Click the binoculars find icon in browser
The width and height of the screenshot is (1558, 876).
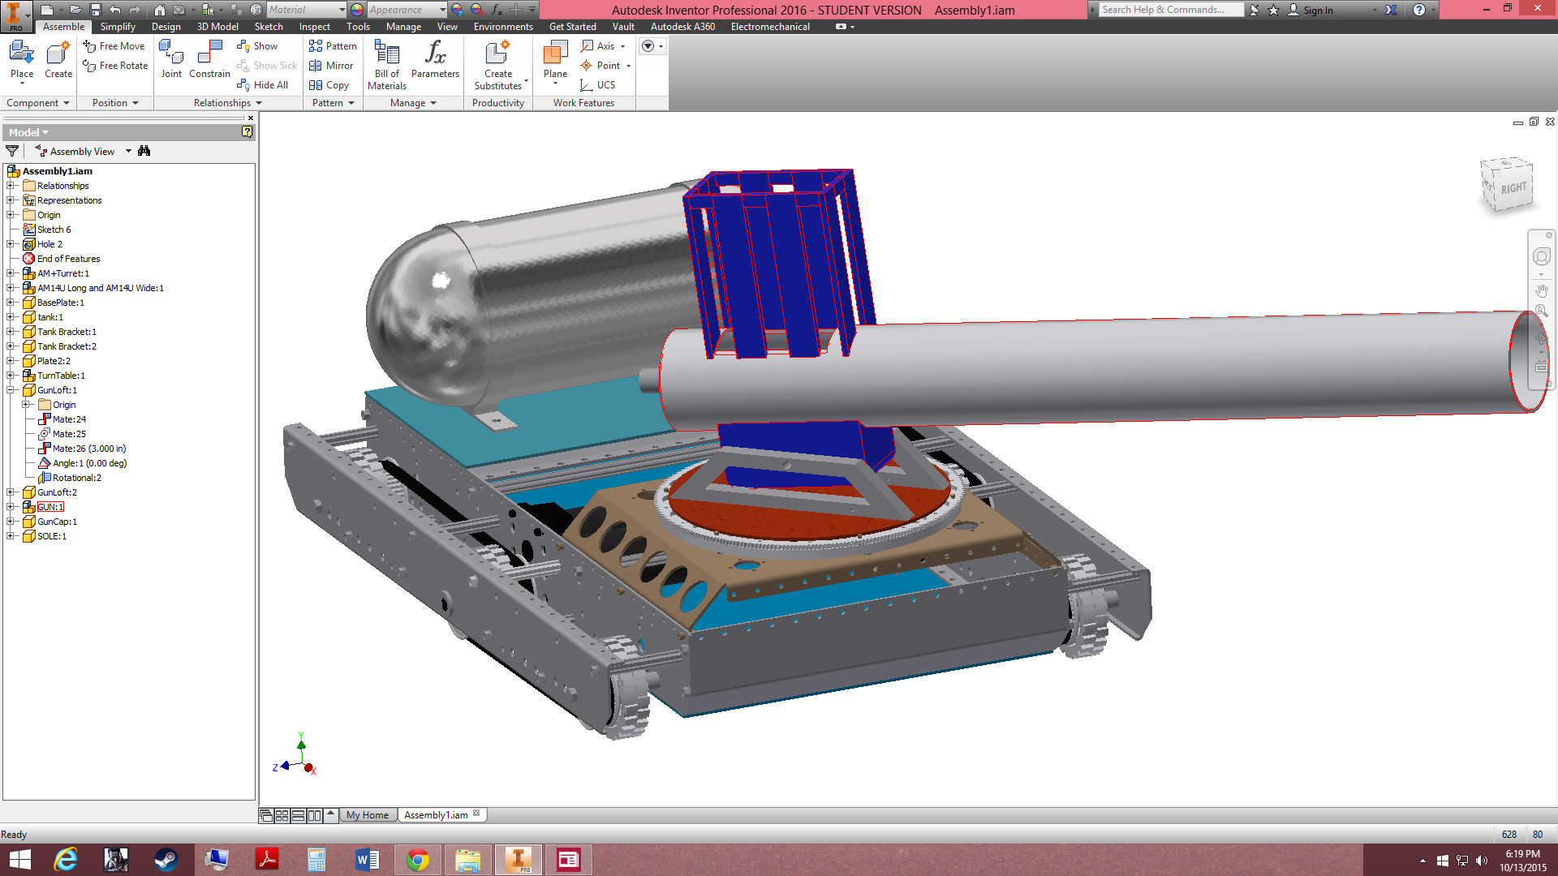(x=144, y=151)
